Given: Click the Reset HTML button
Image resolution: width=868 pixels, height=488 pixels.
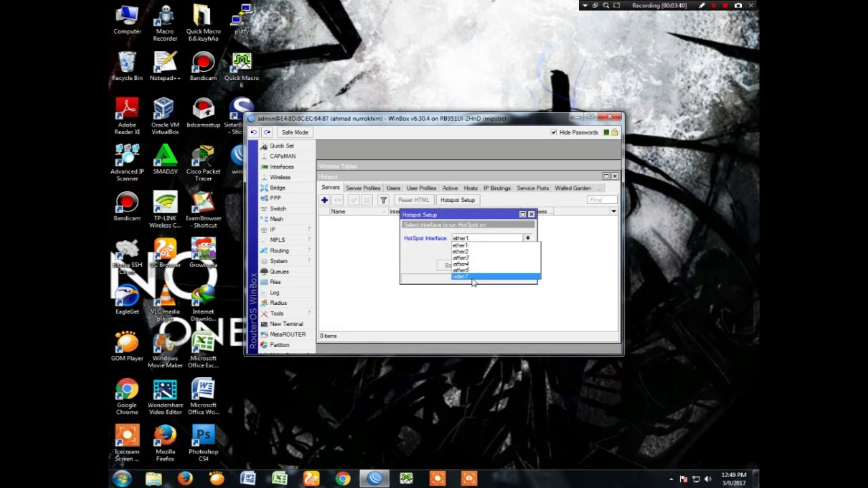Looking at the screenshot, I should coord(414,200).
